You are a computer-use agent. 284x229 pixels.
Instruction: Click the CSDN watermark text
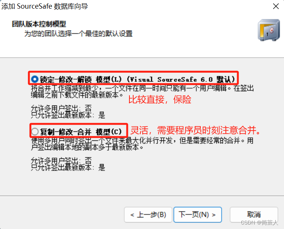pyautogui.click(x=259, y=223)
